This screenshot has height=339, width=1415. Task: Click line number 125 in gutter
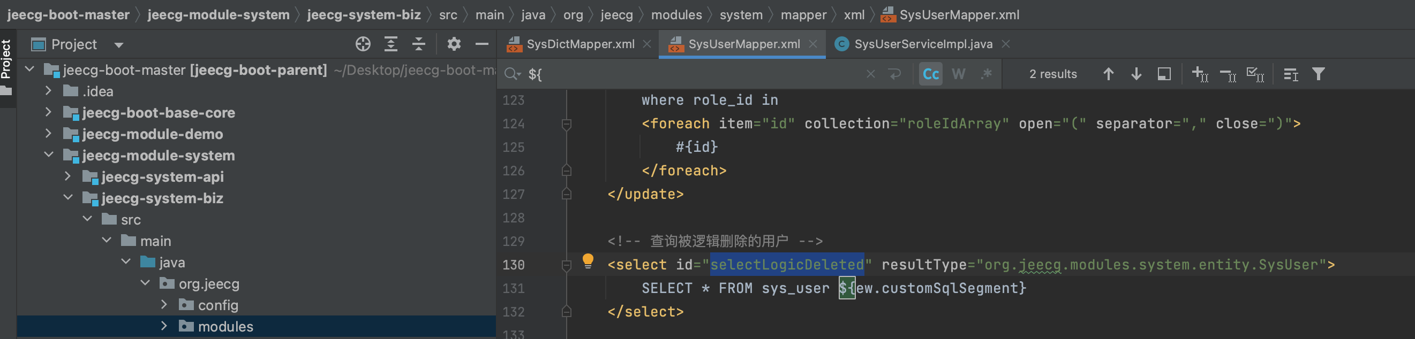pyautogui.click(x=513, y=148)
